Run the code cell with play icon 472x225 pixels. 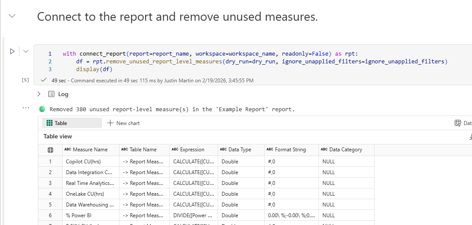[12, 51]
